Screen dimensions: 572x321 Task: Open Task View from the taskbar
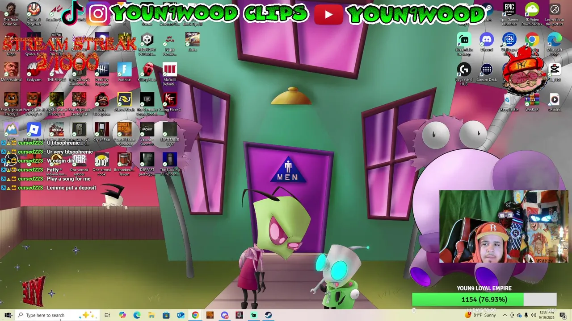pyautogui.click(x=107, y=315)
